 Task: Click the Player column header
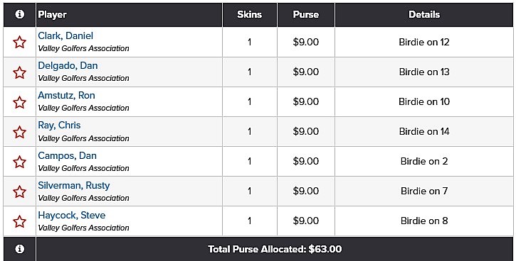[x=53, y=15]
